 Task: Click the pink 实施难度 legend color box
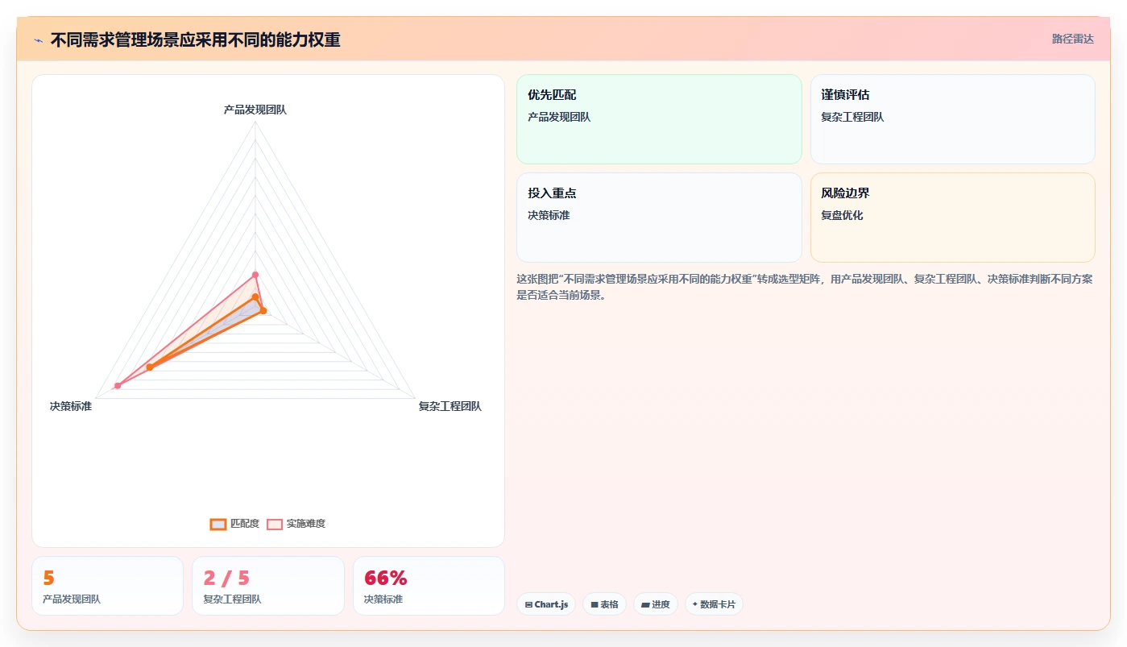pyautogui.click(x=275, y=524)
